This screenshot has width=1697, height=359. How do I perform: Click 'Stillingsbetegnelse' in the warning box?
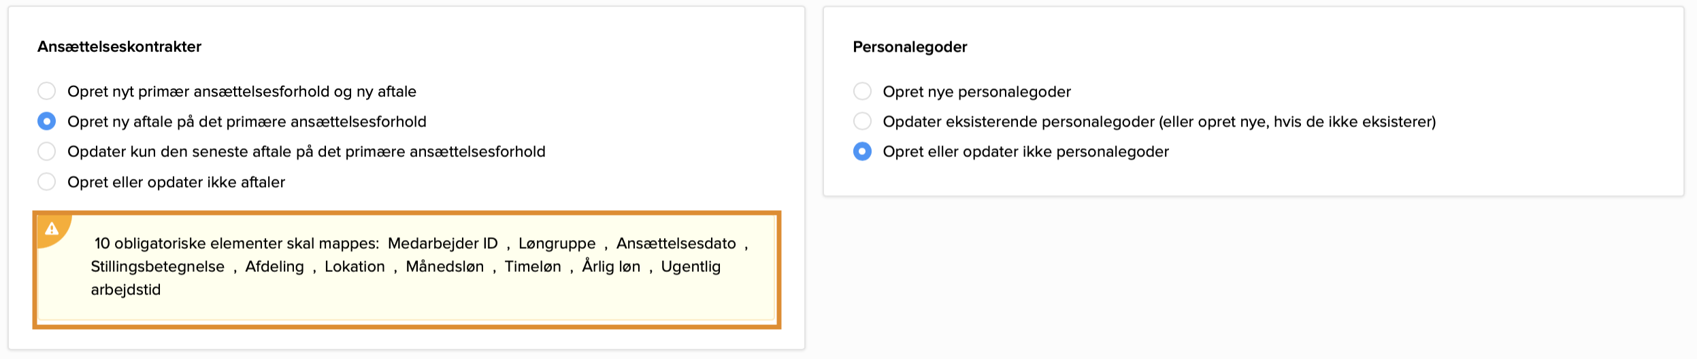[157, 267]
